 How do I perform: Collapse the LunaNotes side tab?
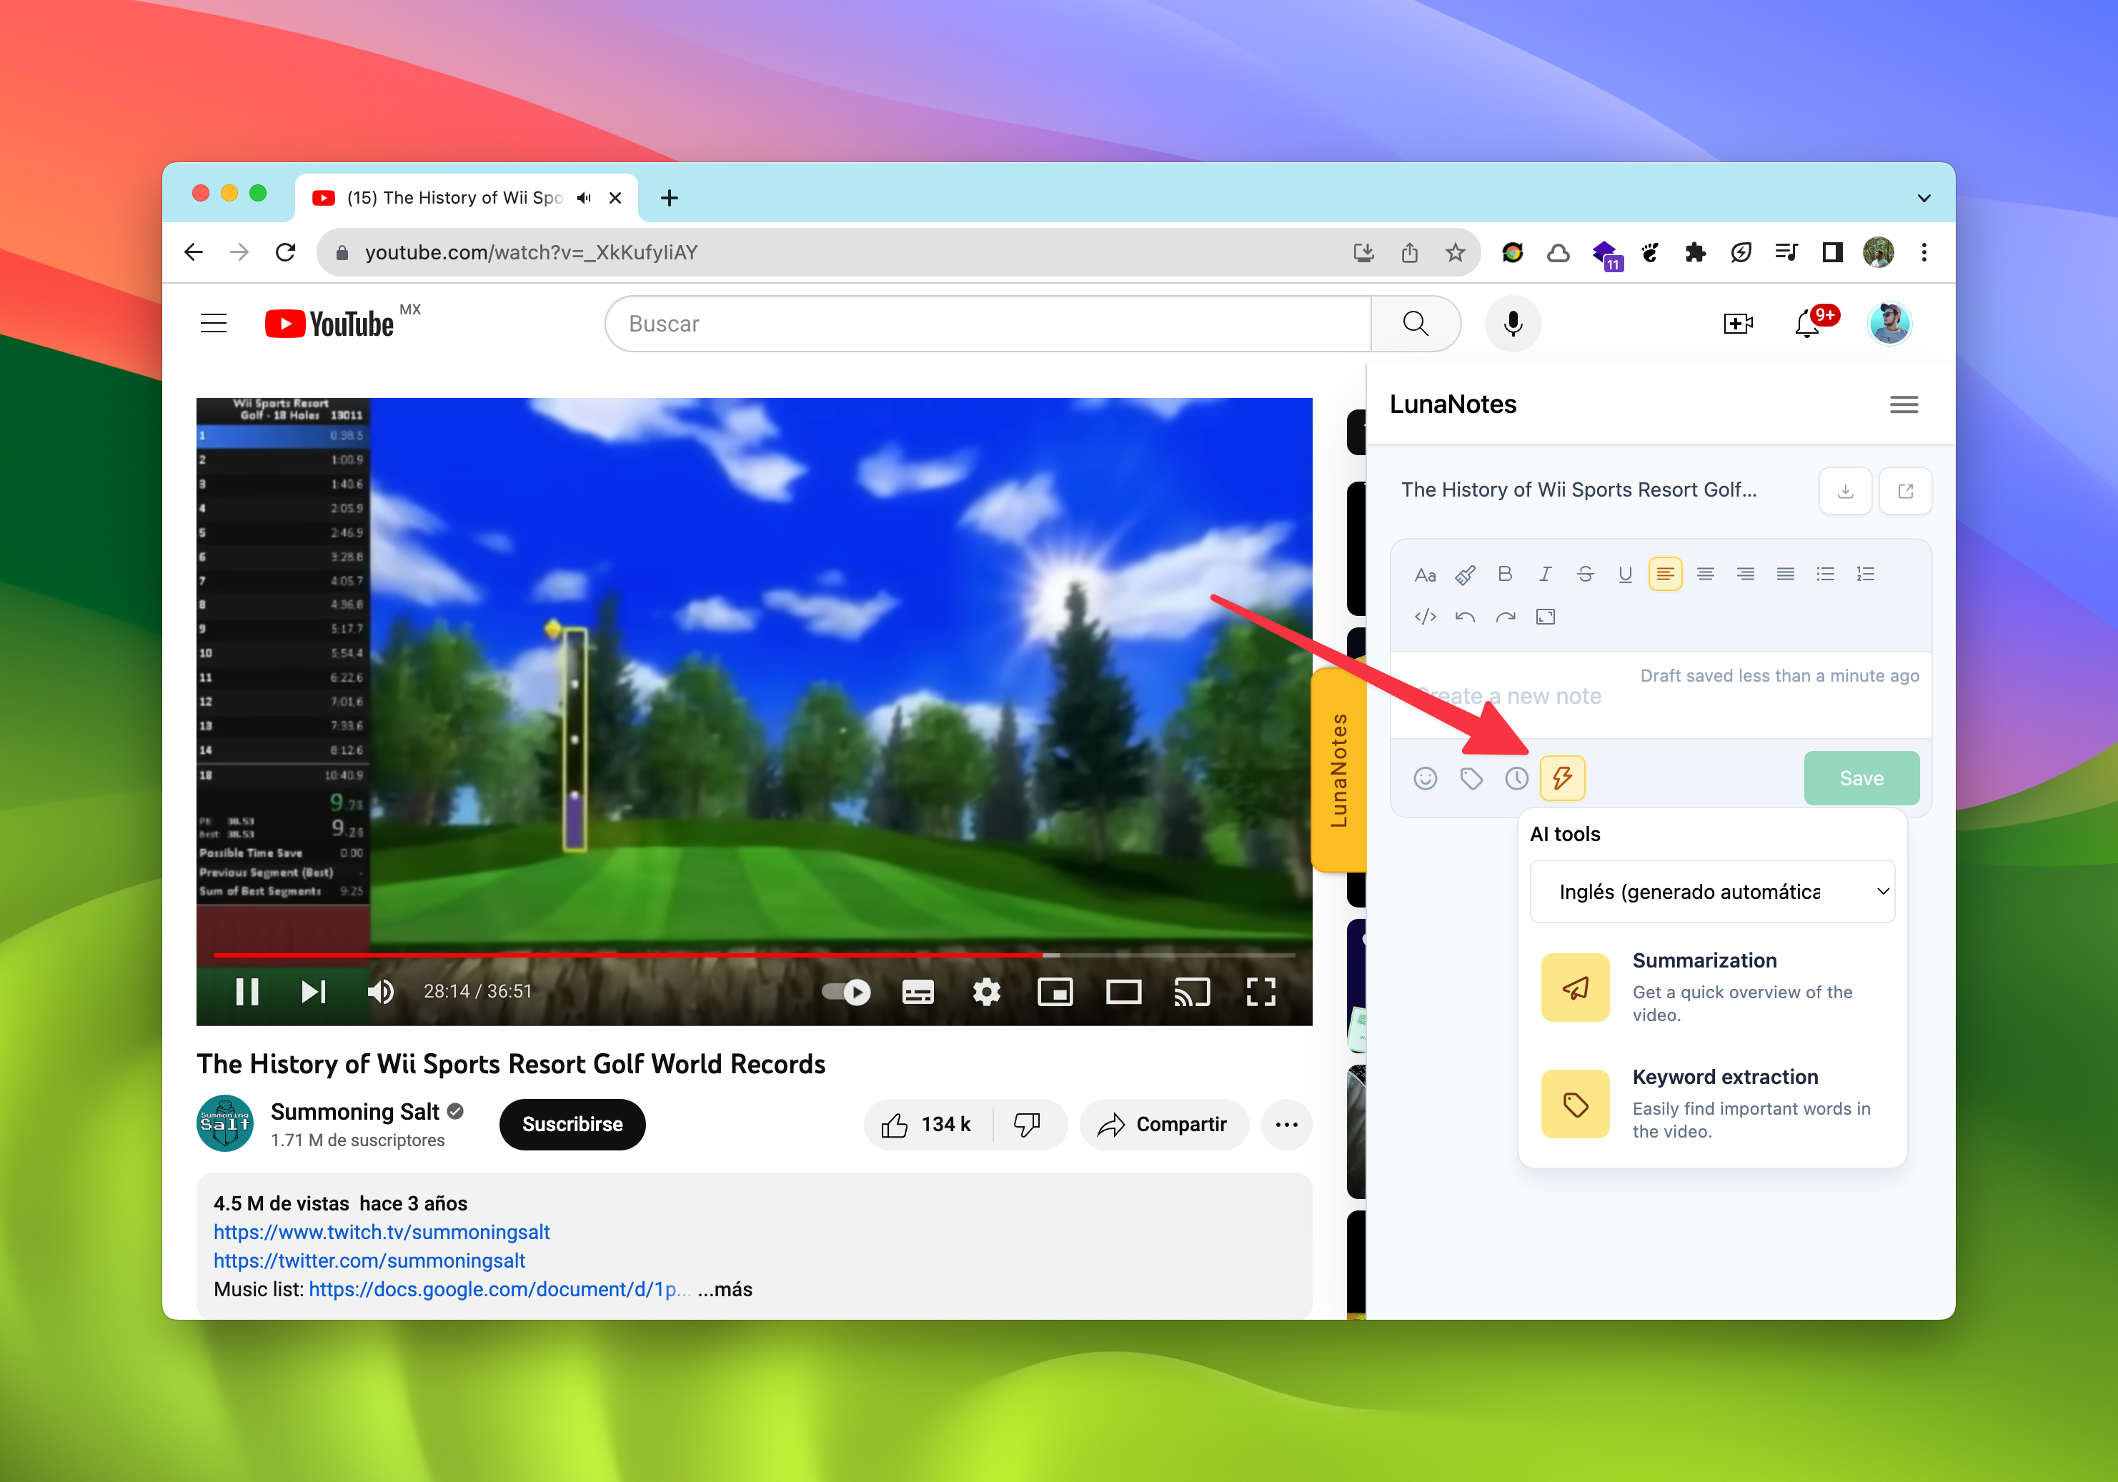click(x=1338, y=770)
